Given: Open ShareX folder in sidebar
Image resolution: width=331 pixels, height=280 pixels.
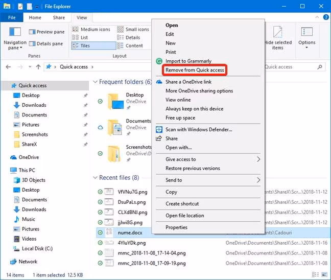Looking at the screenshot, I should point(29,144).
